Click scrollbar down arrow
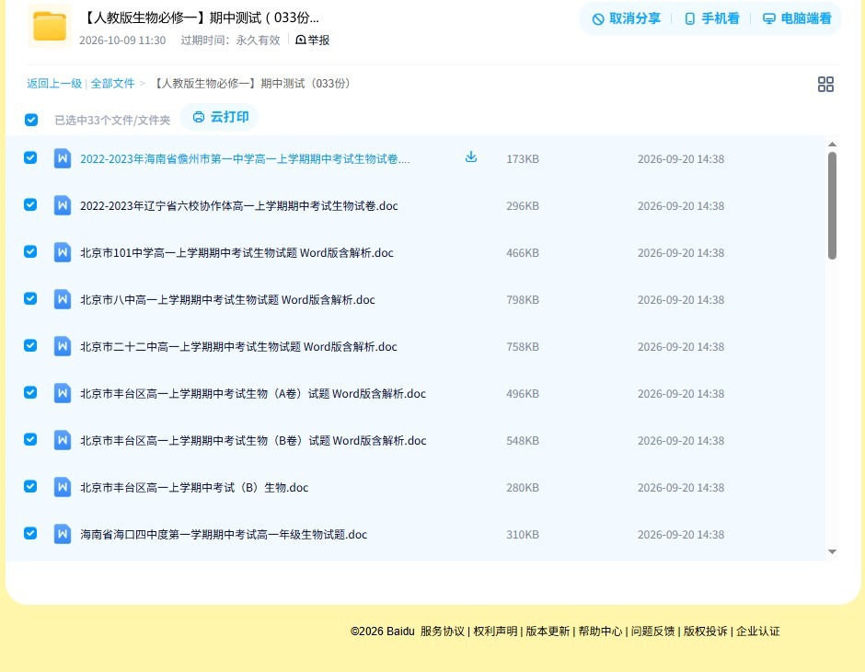Image resolution: width=865 pixels, height=672 pixels. pos(832,551)
